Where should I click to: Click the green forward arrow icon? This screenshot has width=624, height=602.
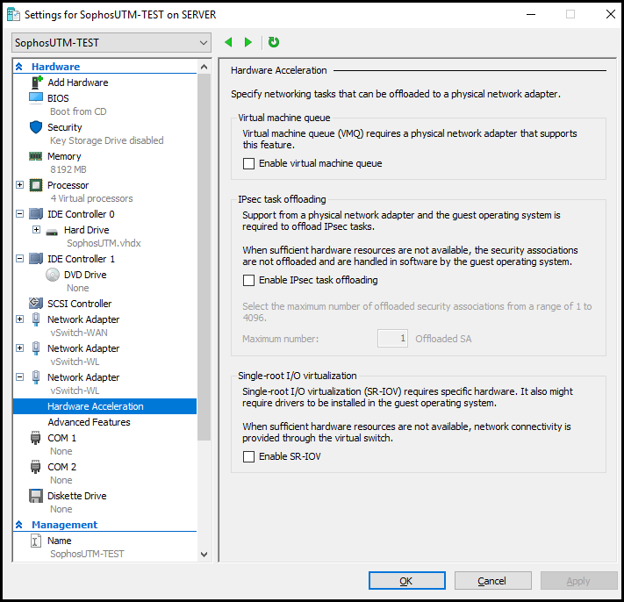[x=247, y=42]
